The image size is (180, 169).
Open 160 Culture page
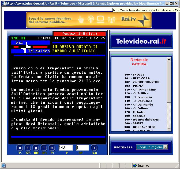[x=136, y=108]
